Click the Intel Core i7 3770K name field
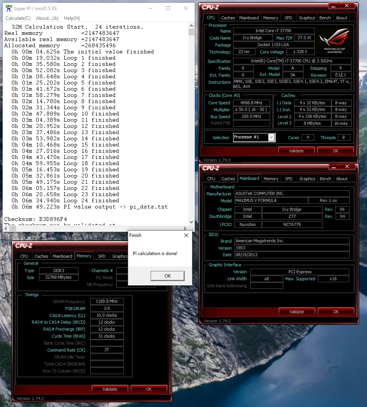367x407 pixels. click(273, 31)
